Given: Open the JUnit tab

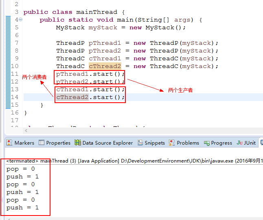Looking at the screenshot, I should pyautogui.click(x=246, y=143).
